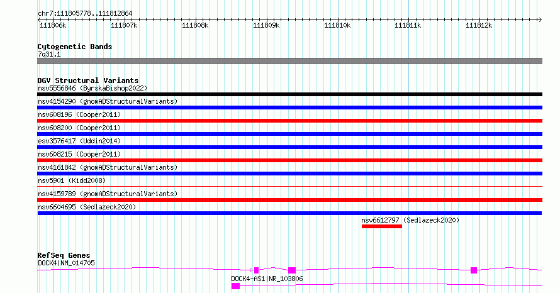
Task: Click the nsv608196 (Cooper2011) label
Action: pyautogui.click(x=79, y=114)
